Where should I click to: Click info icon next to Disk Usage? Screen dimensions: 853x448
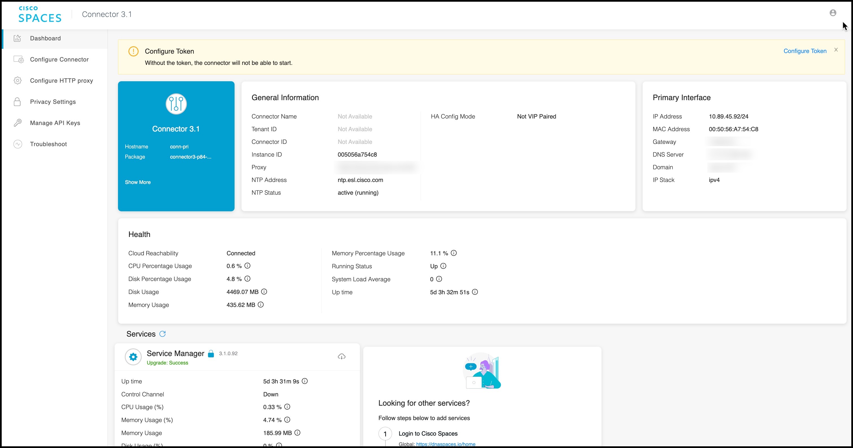coord(264,291)
